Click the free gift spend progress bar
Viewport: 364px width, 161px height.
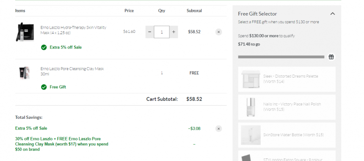click(x=281, y=57)
